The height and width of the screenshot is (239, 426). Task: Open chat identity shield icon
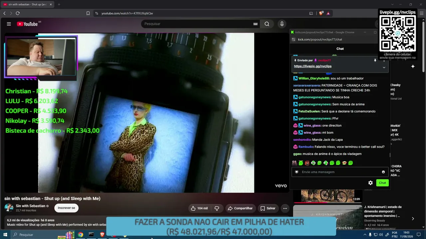297,172
